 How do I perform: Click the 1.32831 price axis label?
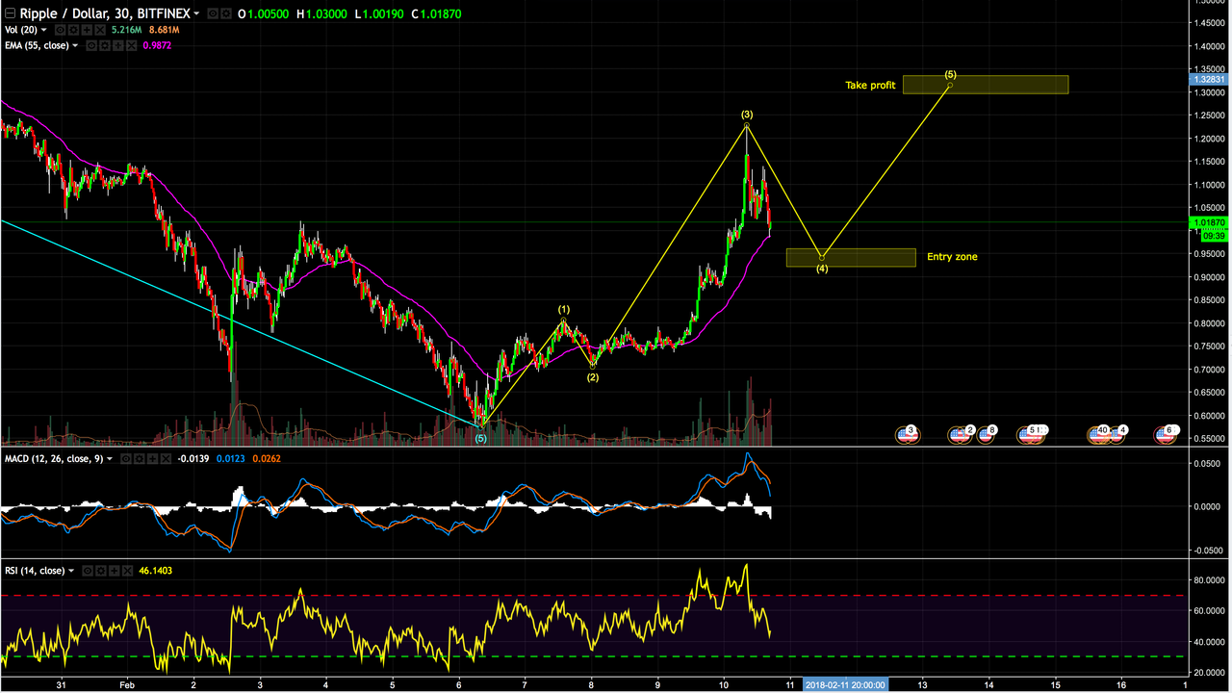1208,80
